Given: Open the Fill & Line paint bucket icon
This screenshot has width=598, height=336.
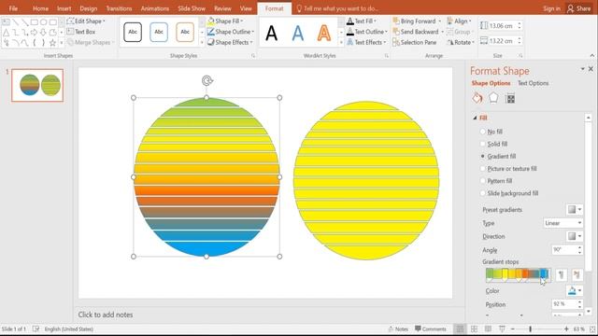Looking at the screenshot, I should pos(477,98).
